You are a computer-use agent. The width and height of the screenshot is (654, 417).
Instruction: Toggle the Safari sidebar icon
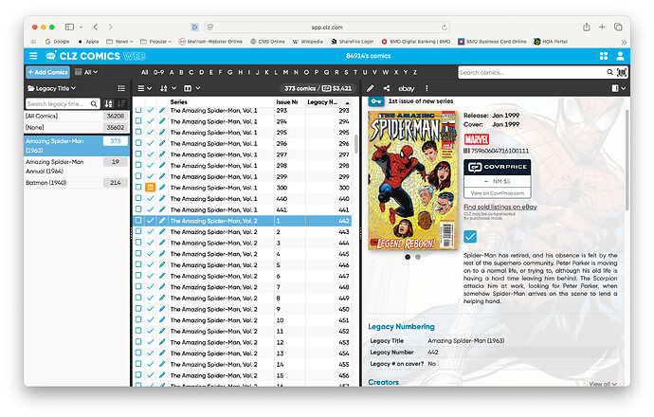tap(69, 27)
